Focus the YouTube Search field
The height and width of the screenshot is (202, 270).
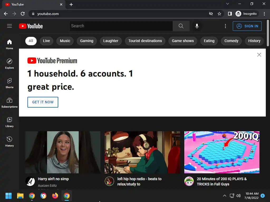point(121,26)
